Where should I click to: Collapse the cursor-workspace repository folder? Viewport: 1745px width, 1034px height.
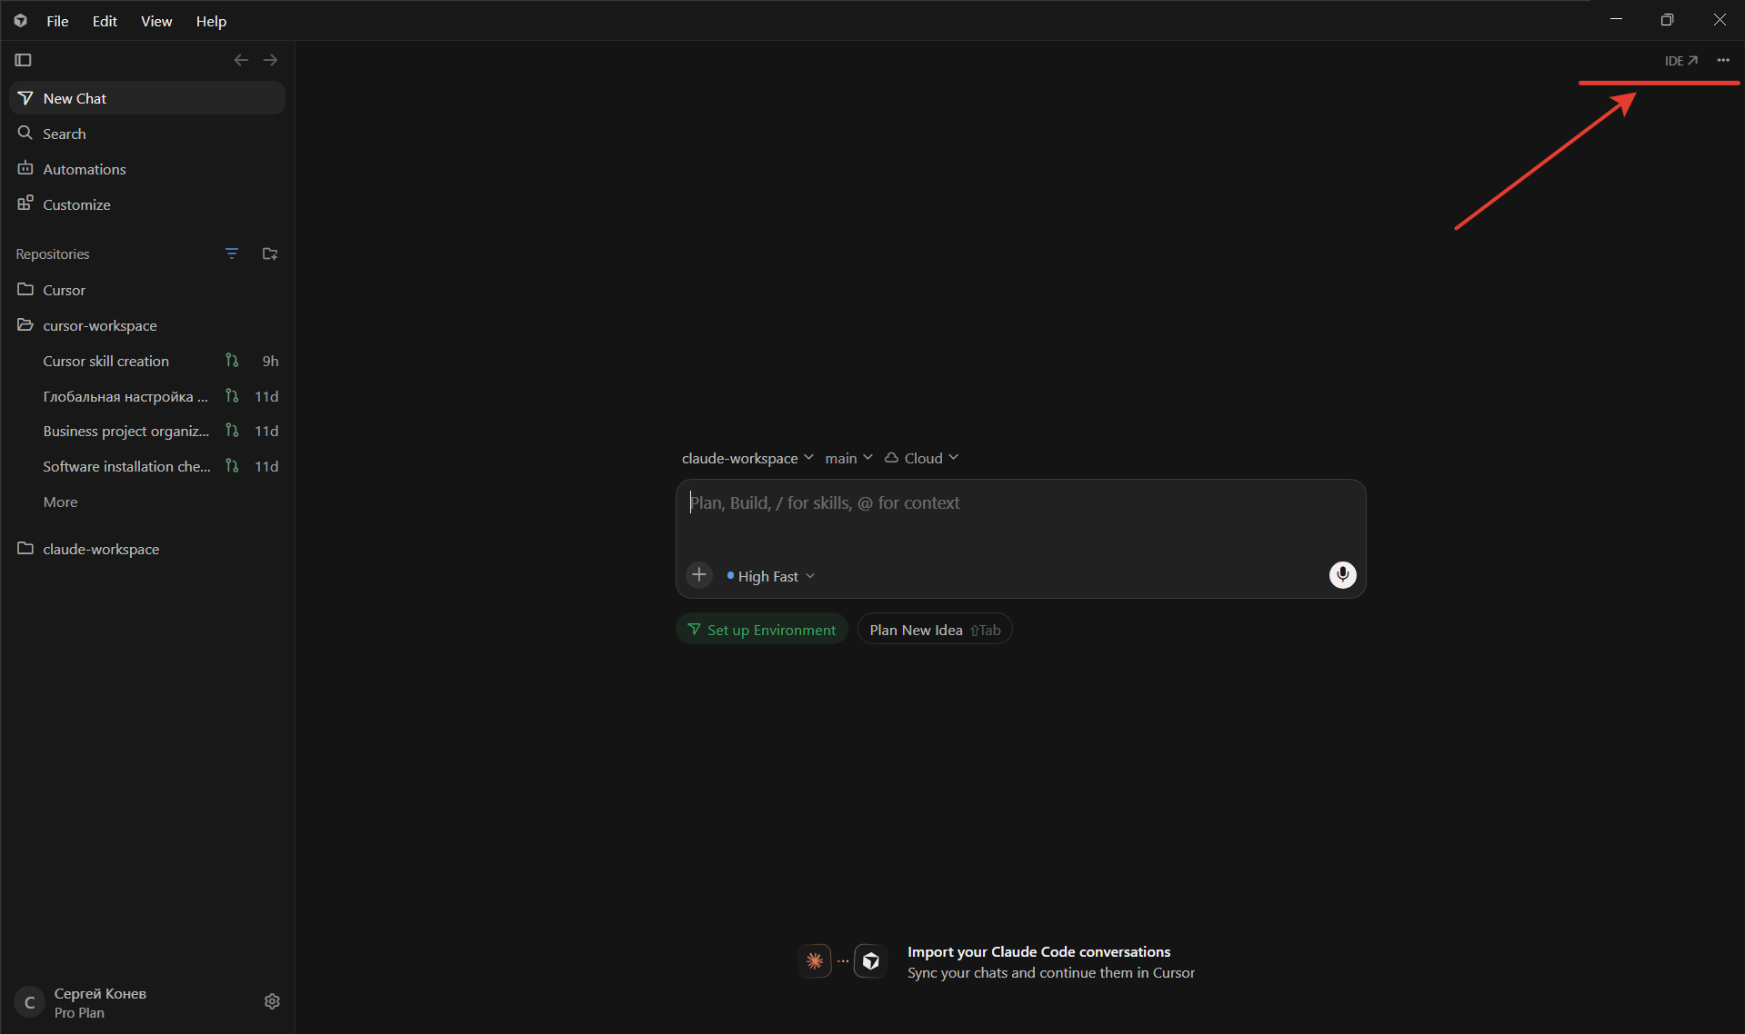click(x=147, y=325)
